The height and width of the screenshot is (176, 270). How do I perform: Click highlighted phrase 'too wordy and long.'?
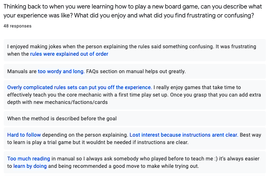point(61,71)
